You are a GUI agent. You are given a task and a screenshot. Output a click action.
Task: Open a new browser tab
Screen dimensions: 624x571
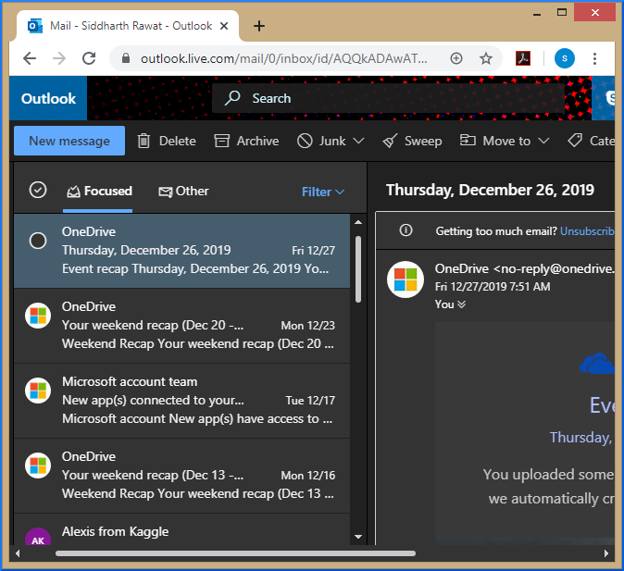[x=259, y=26]
